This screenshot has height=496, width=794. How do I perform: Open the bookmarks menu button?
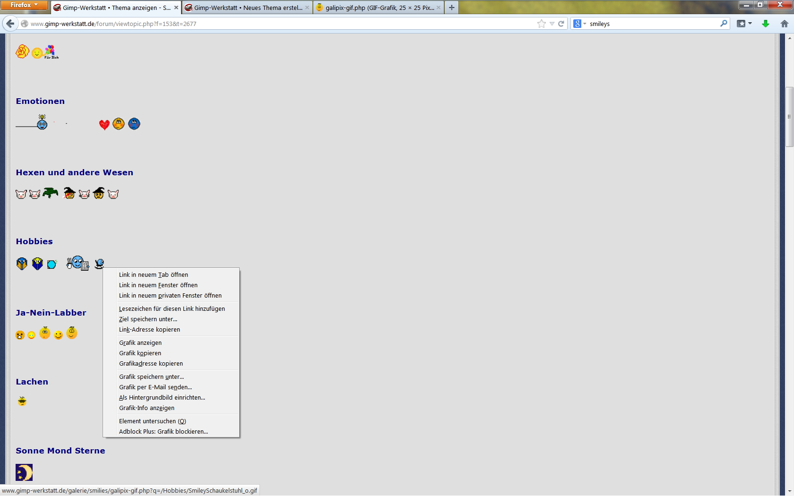744,24
